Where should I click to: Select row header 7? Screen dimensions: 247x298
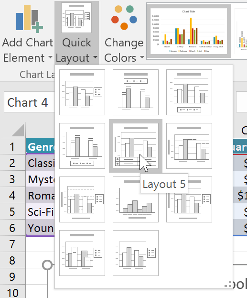tap(12, 244)
